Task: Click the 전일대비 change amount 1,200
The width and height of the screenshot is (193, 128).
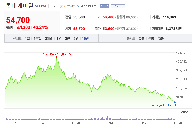Action: pos(25,27)
